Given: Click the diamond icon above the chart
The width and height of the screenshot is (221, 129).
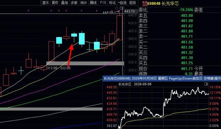Looking at the screenshot, I should coord(116,8).
